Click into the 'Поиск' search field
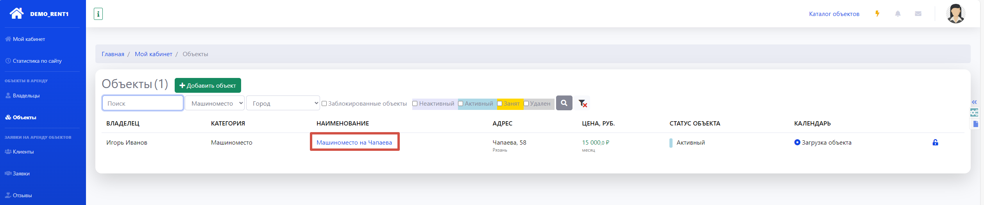This screenshot has height=205, width=984. (143, 103)
